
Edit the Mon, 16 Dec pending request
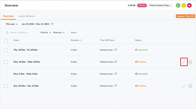tap(184, 62)
